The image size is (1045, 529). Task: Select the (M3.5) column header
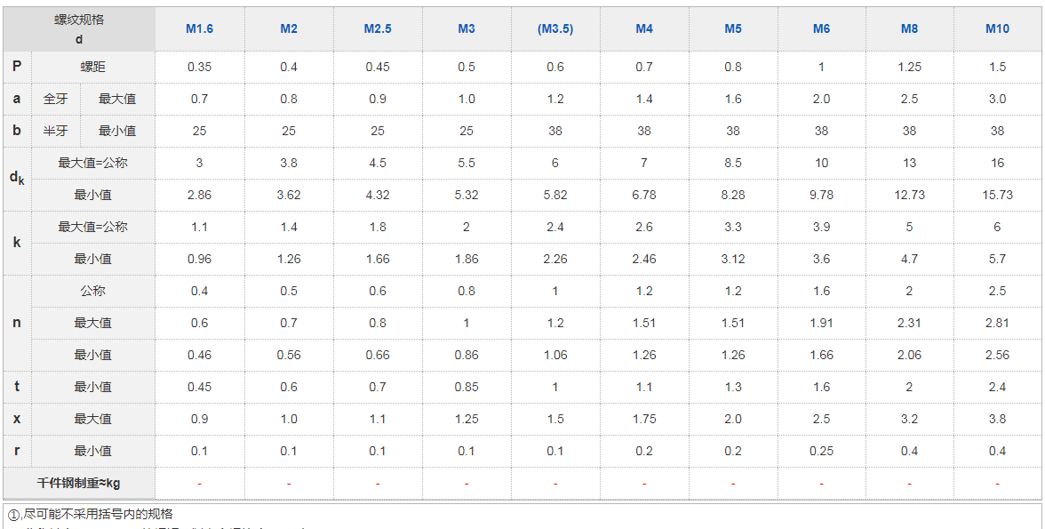555,28
